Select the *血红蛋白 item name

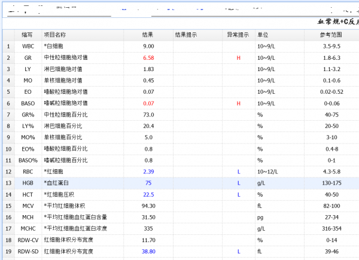[56, 183]
